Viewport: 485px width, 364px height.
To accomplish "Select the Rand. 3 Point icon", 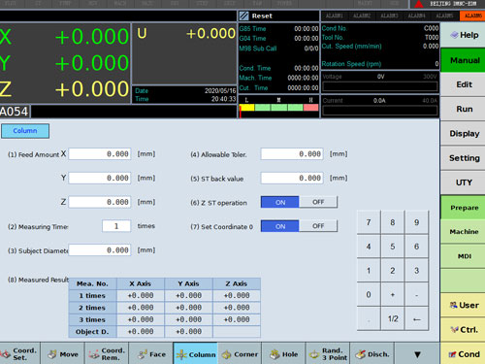I will click(x=328, y=353).
